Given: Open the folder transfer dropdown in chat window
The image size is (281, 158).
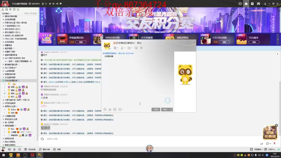Looking at the screenshot, I should tap(130, 48).
